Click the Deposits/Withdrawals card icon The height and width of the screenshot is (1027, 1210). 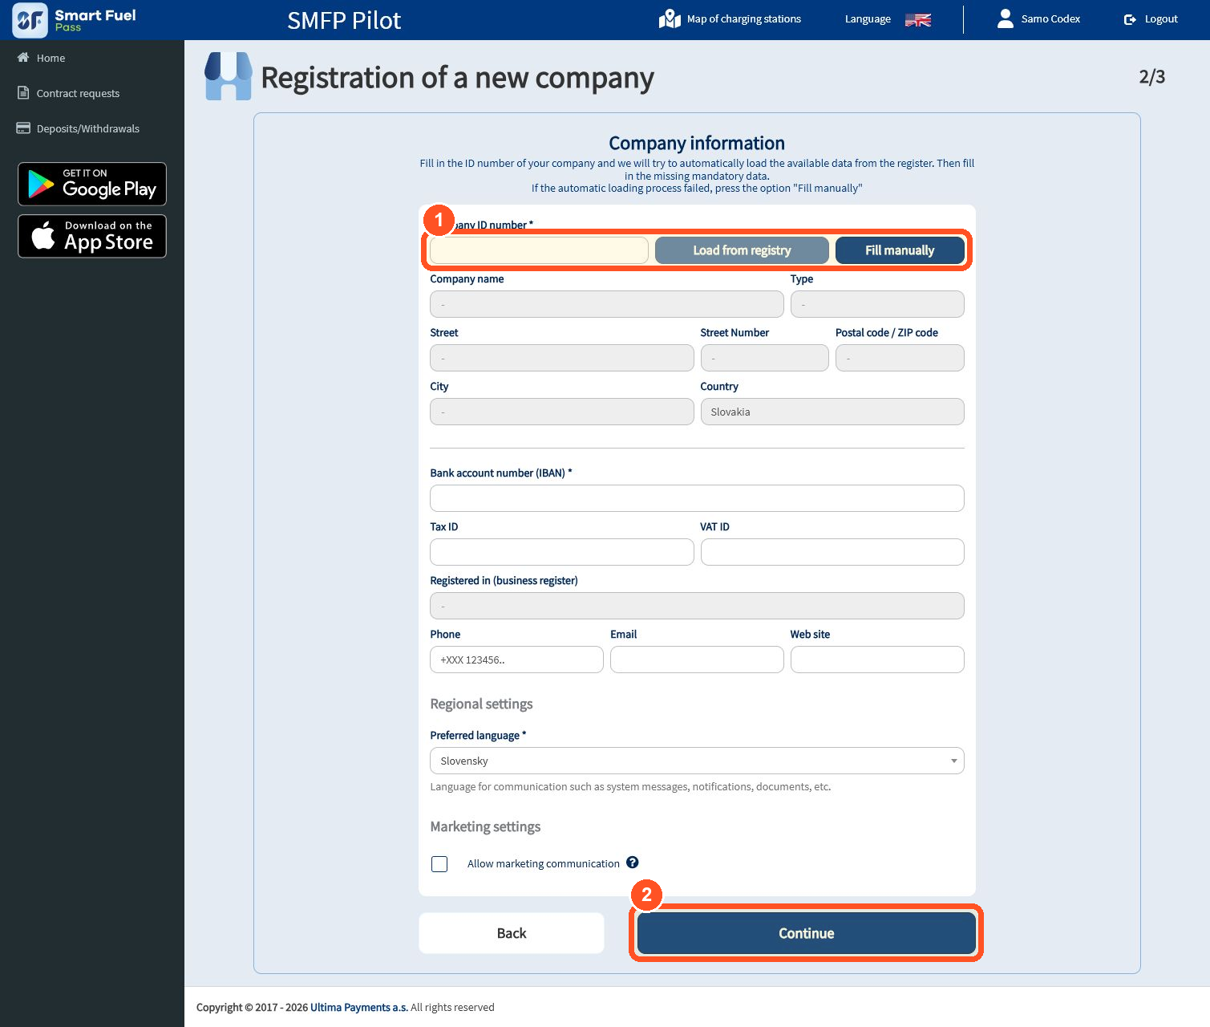tap(23, 128)
